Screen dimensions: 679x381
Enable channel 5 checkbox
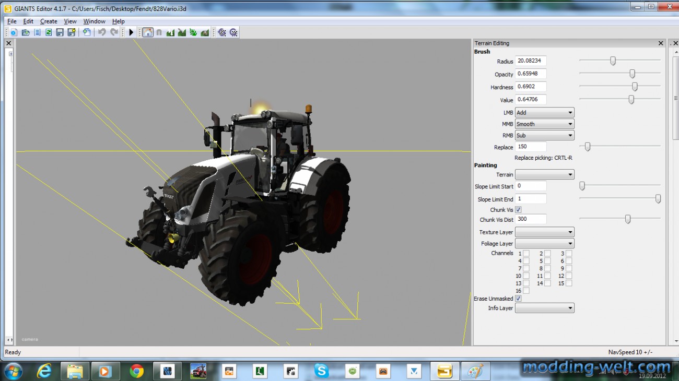coord(547,261)
